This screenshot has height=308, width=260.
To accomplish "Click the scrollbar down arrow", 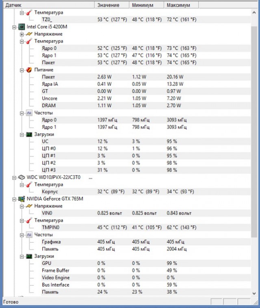I will coord(254,293).
